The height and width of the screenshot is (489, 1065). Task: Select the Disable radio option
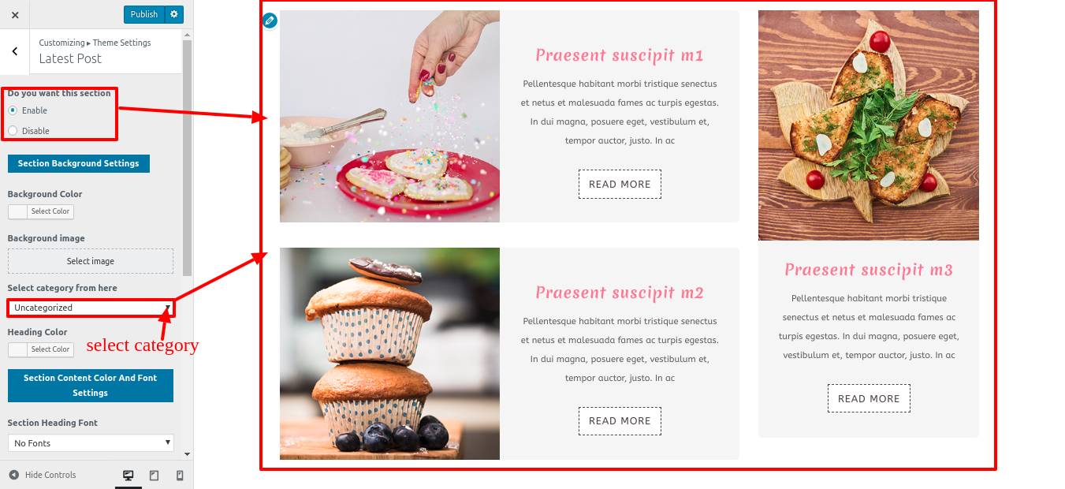13,131
